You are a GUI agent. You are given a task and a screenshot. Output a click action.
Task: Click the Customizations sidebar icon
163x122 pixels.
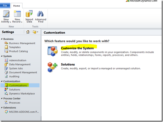pos(6,85)
